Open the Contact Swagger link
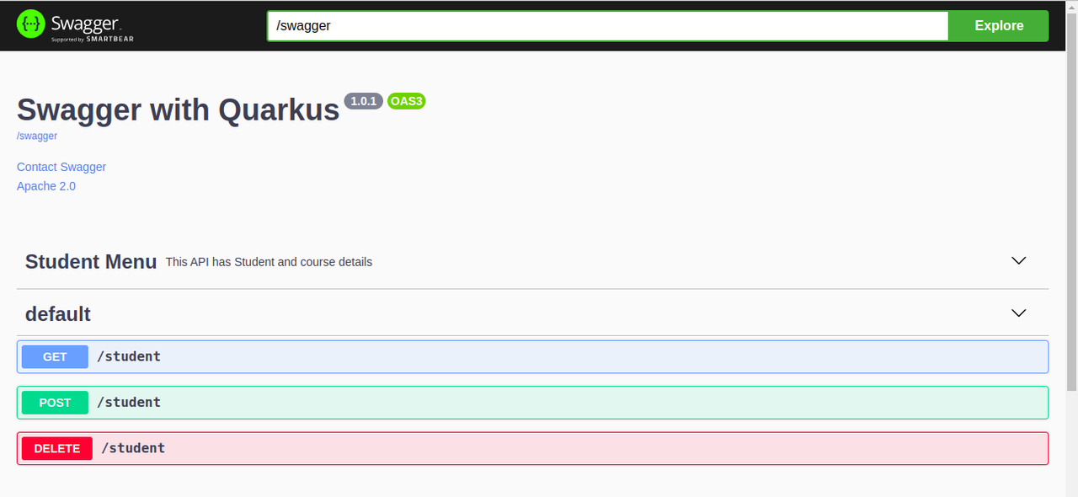1078x497 pixels. pyautogui.click(x=61, y=167)
